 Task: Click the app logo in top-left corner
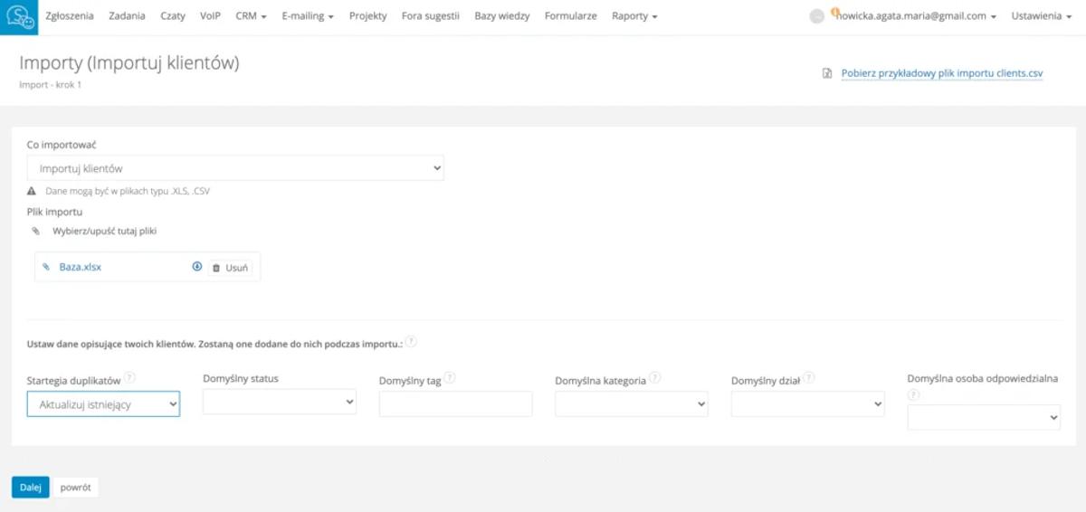(x=19, y=17)
